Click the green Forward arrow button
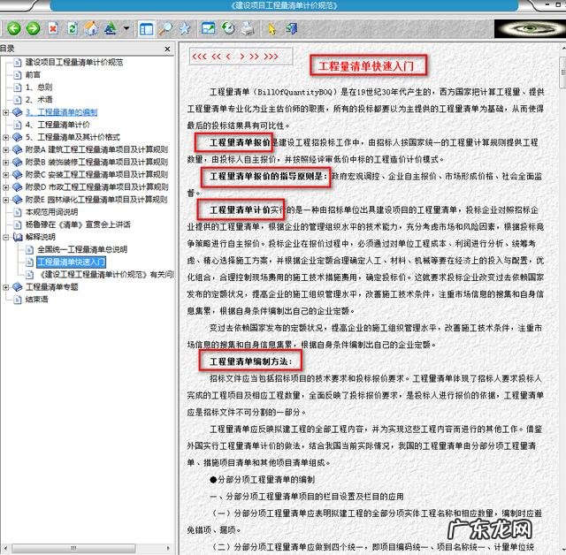This screenshot has width=566, height=555. [32, 28]
